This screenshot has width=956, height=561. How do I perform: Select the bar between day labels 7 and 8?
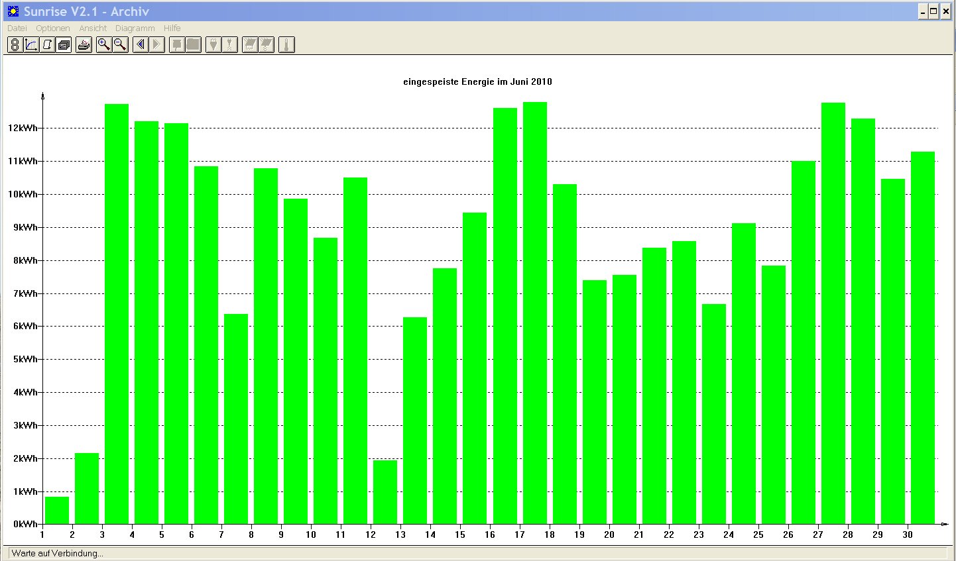(x=236, y=419)
